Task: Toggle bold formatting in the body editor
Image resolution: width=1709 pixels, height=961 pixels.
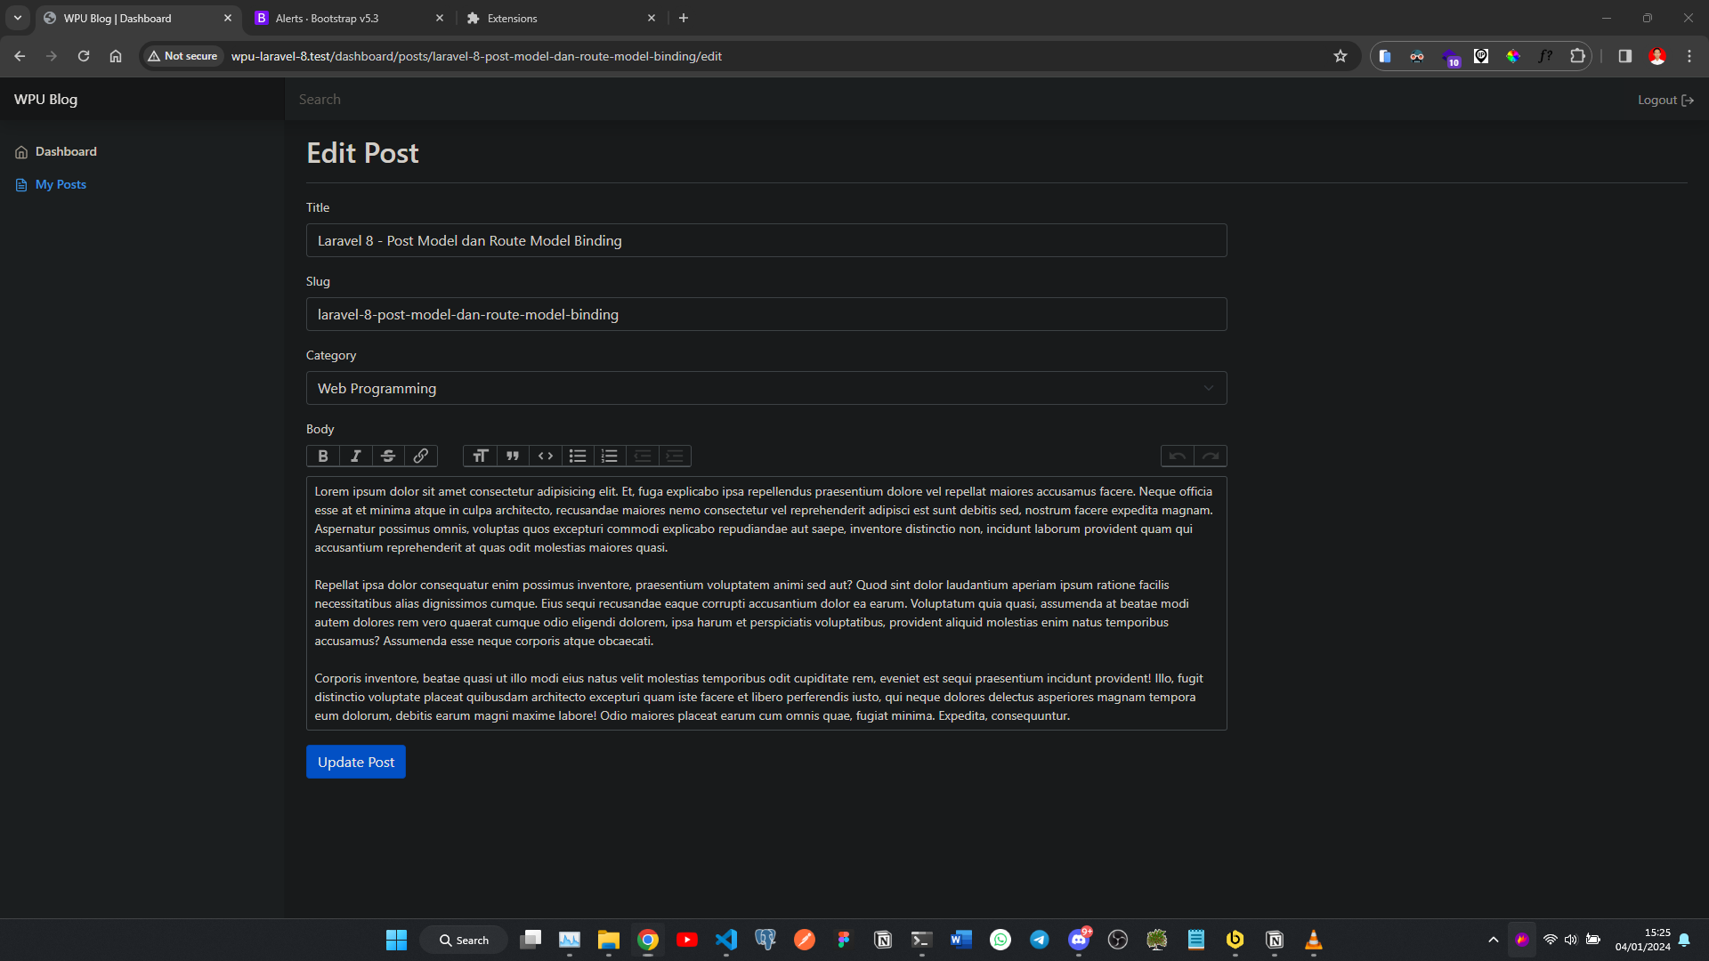Action: tap(322, 456)
